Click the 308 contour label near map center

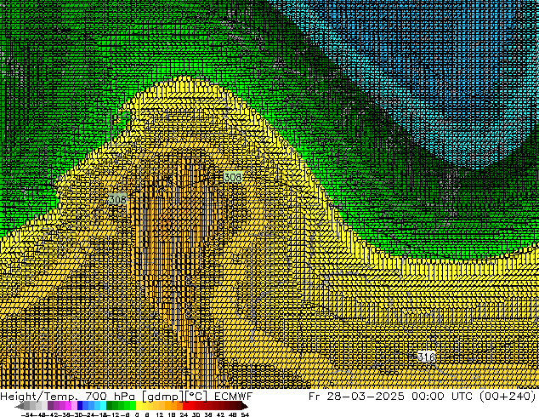[x=233, y=177]
